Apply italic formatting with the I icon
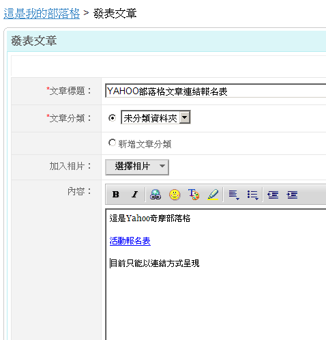The width and height of the screenshot is (326, 340). 135,195
